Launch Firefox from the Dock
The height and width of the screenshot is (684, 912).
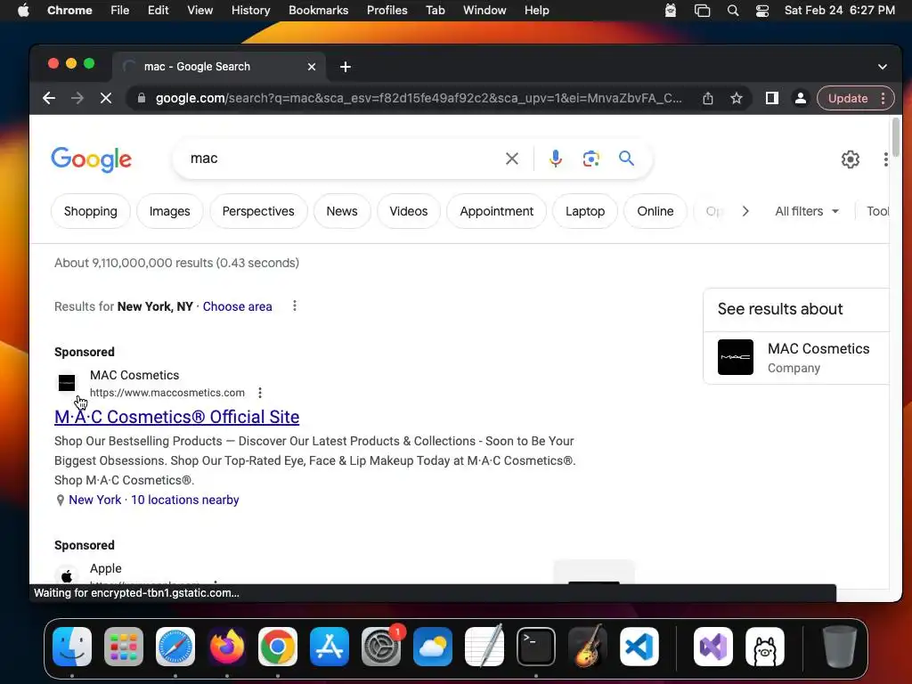227,647
